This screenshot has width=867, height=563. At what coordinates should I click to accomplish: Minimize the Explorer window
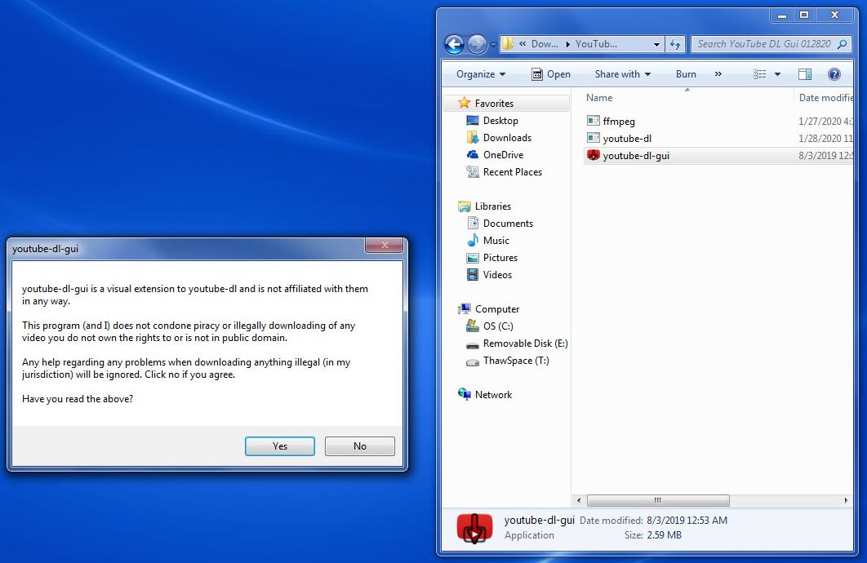pyautogui.click(x=782, y=16)
